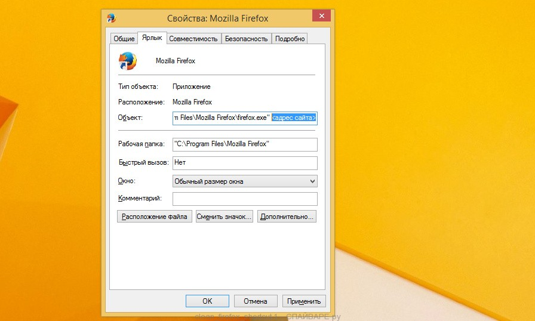This screenshot has height=321, width=535.
Task: Click the Mozilla Firefox name text
Action: [176, 61]
